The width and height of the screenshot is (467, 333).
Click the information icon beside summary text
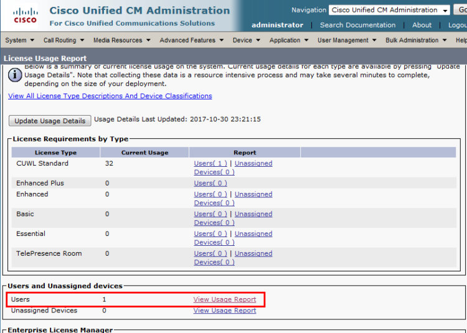(15, 75)
